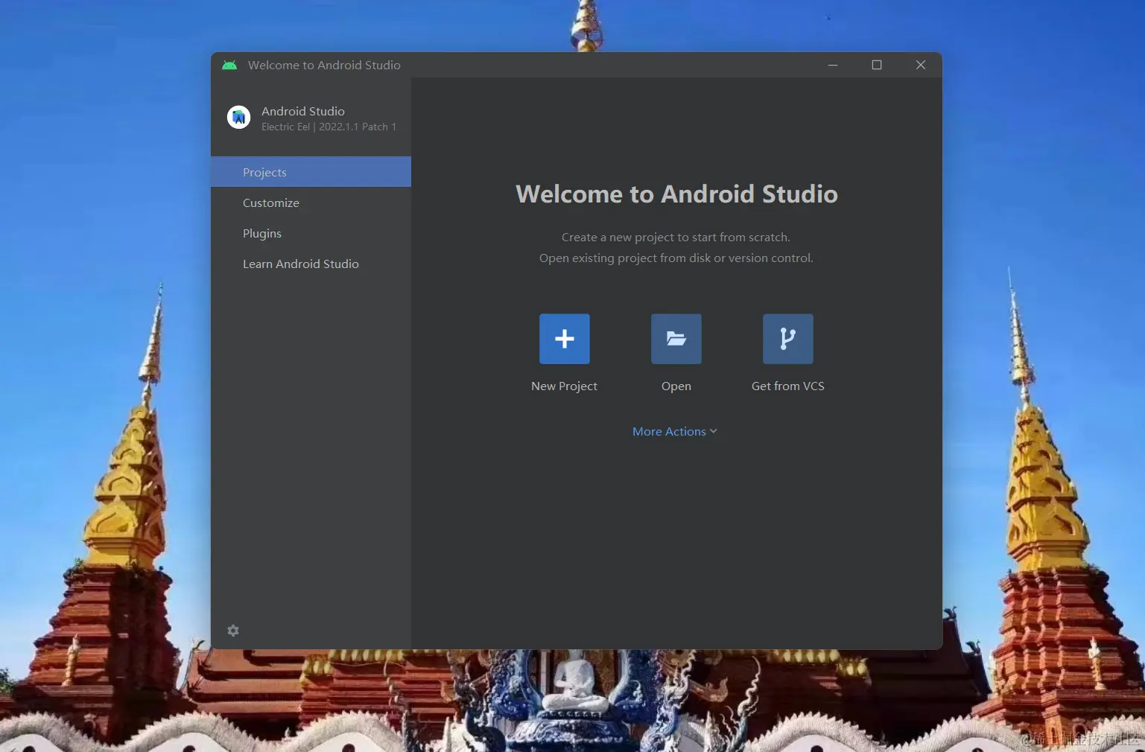Click the 'Open existing project from disk' text
The width and height of the screenshot is (1145, 752).
coord(676,258)
